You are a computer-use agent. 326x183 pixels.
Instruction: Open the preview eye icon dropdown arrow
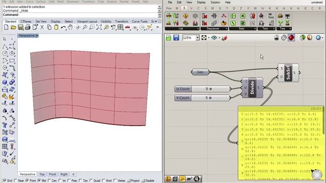pos(220,38)
